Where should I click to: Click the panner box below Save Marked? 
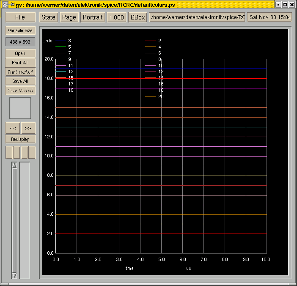(20, 108)
